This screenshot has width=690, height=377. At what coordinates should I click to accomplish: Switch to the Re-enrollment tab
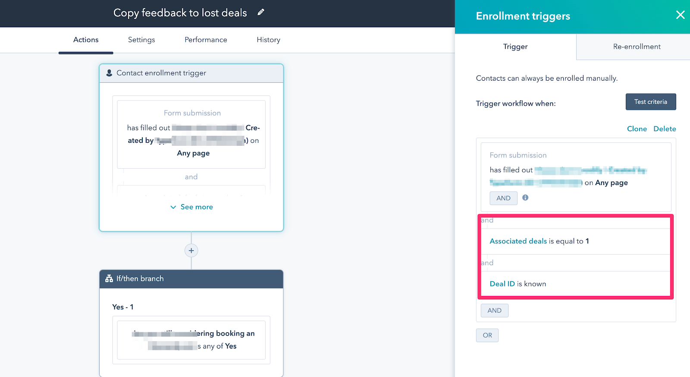(637, 47)
